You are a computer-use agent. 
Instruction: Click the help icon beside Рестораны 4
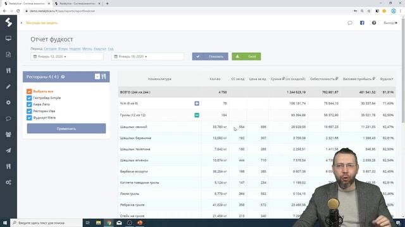point(63,77)
